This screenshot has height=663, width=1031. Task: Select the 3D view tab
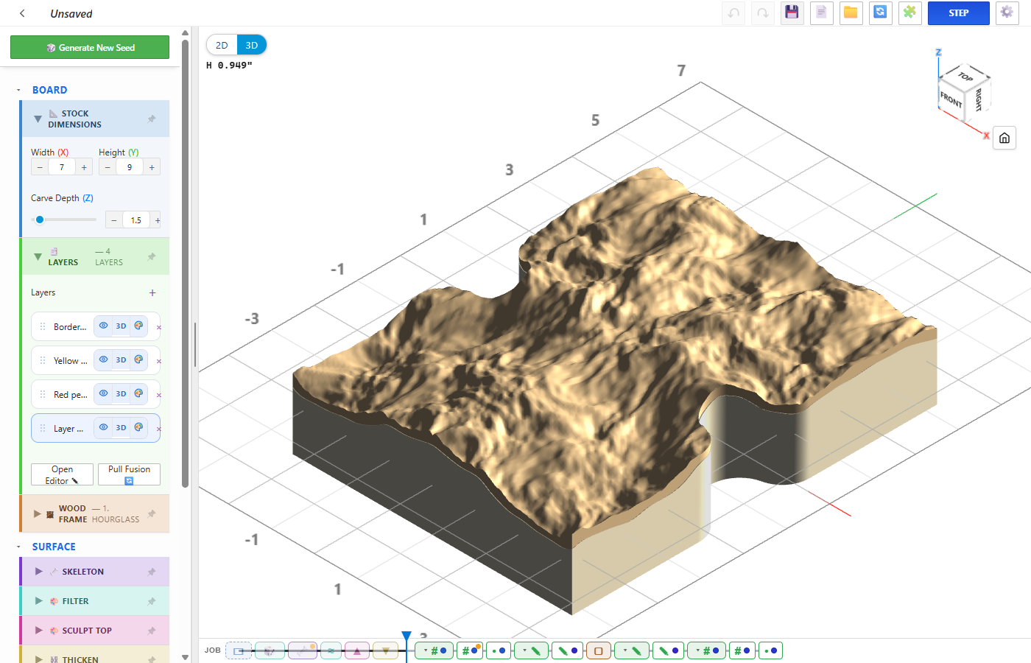252,45
